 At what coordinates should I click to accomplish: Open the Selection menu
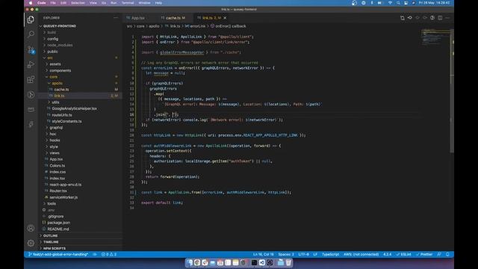click(x=78, y=3)
